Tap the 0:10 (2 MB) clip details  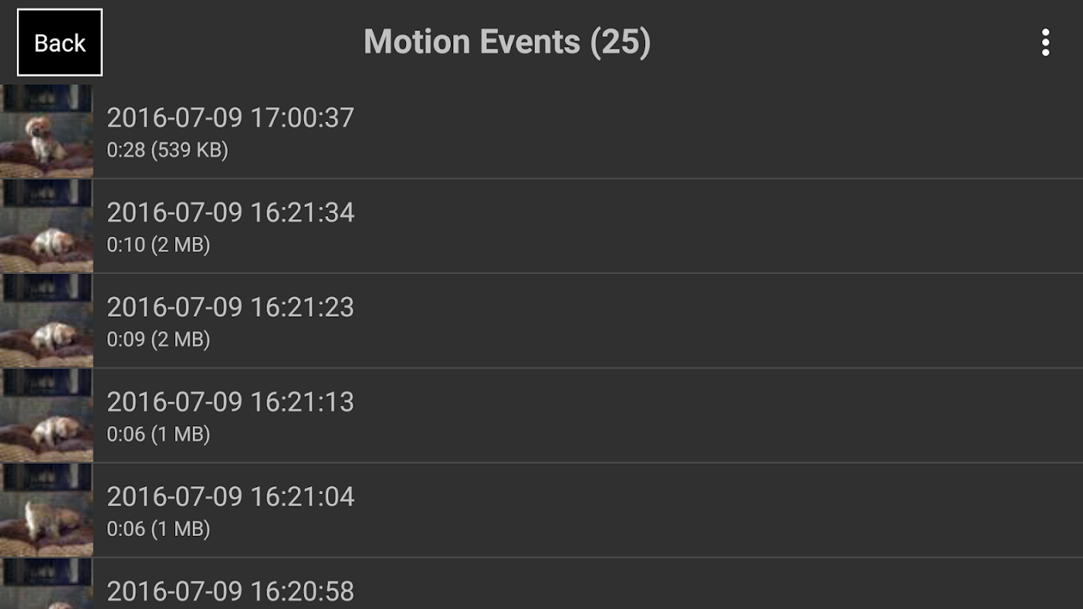[x=158, y=244]
